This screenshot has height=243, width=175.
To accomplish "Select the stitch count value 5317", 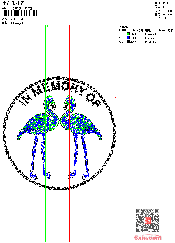I will pos(165,3).
